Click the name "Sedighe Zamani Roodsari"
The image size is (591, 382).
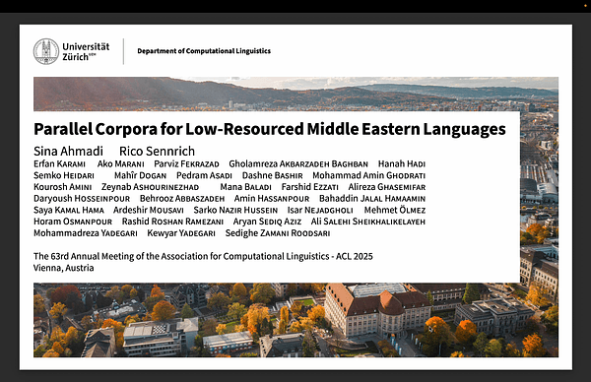[x=278, y=233]
